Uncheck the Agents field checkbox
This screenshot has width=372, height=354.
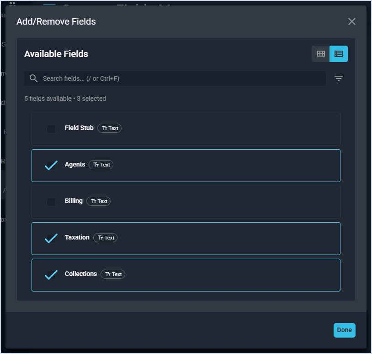[x=51, y=165]
